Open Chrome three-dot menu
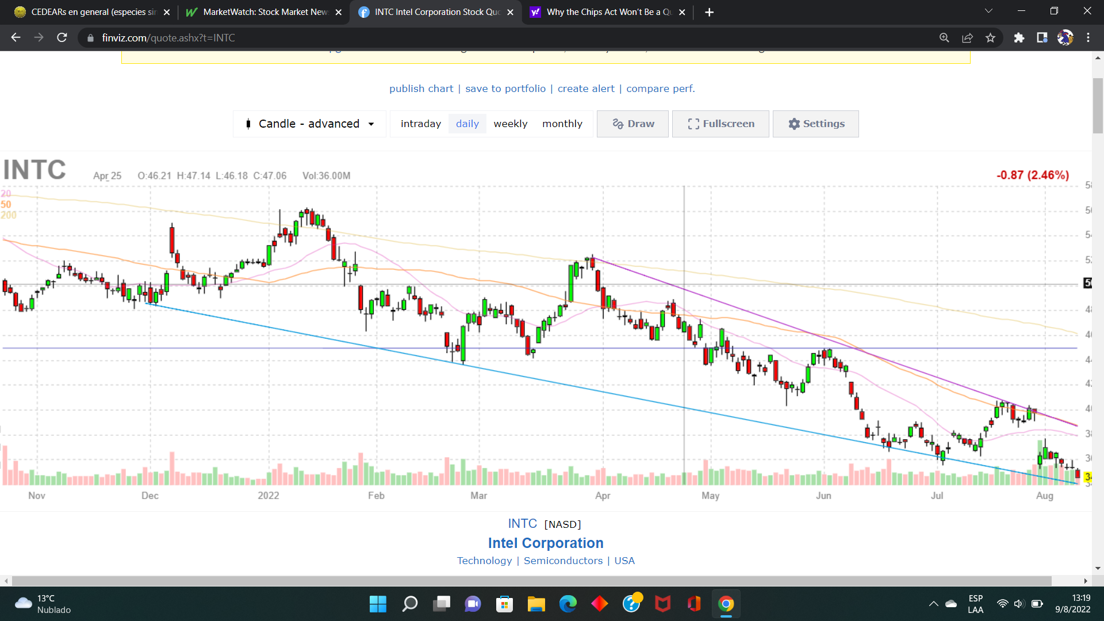 (x=1088, y=37)
